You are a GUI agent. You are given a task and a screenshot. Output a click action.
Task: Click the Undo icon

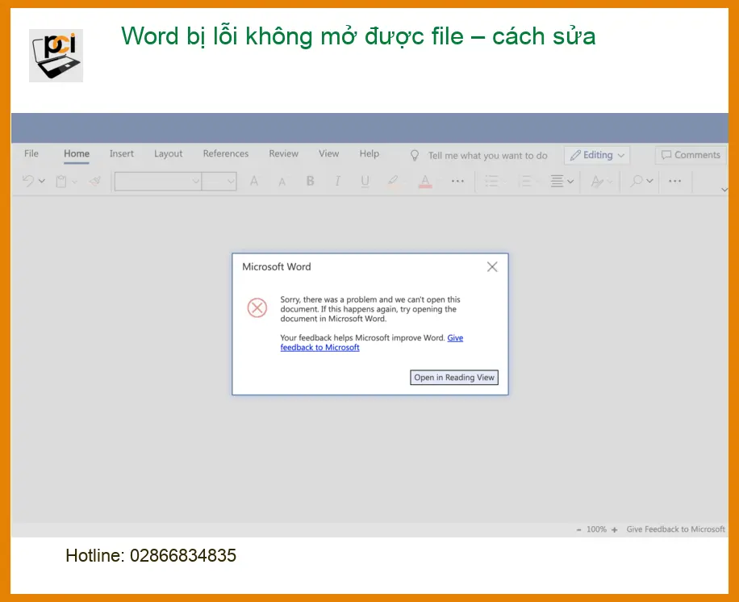coord(28,181)
